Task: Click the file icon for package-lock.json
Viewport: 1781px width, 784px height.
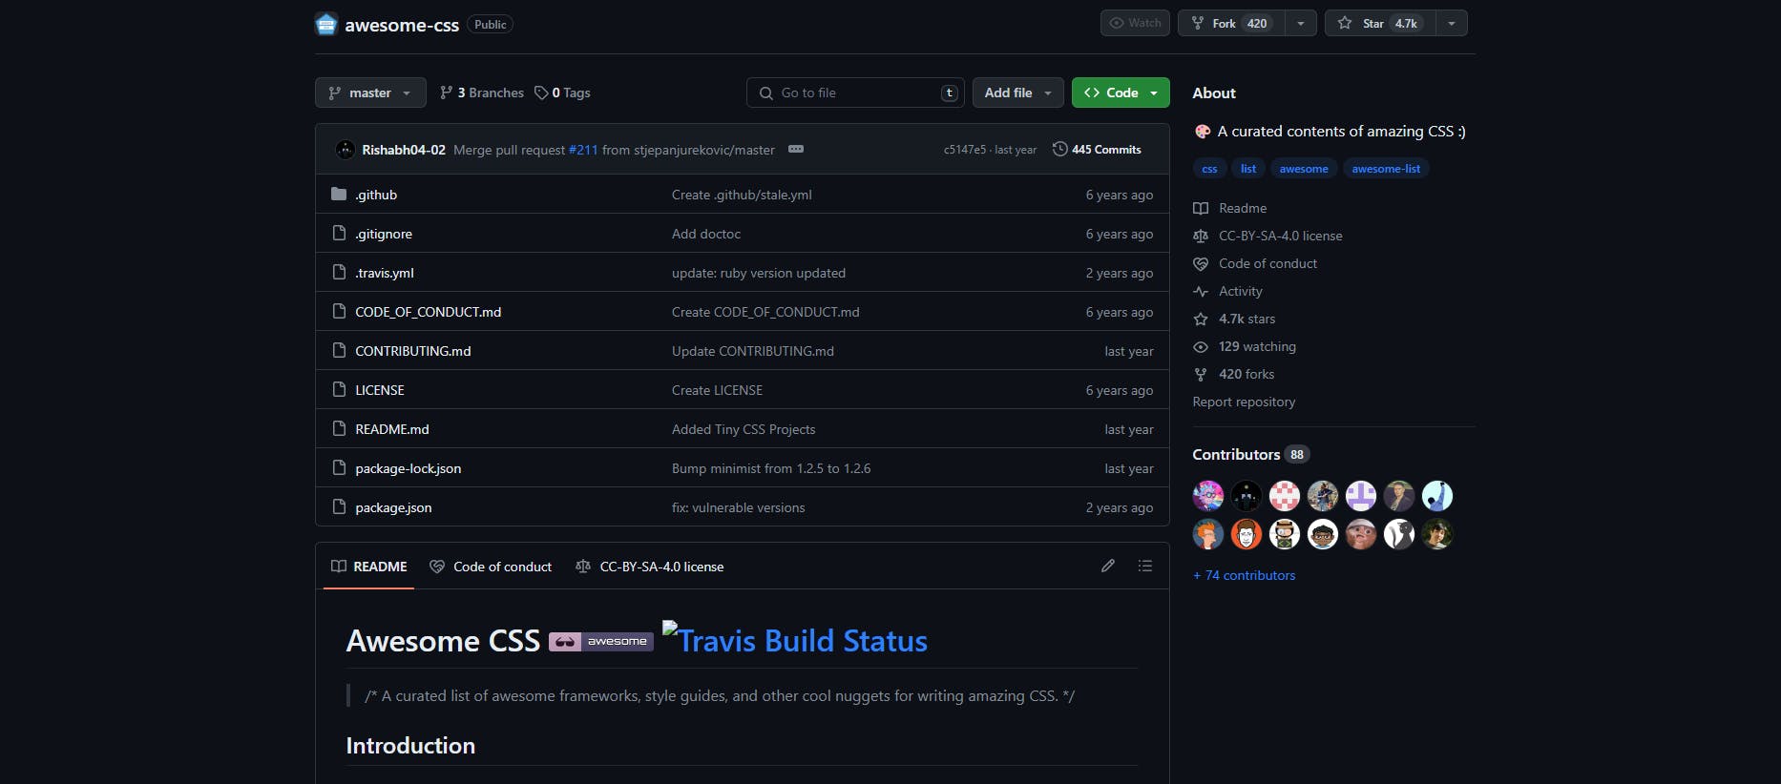Action: point(339,468)
